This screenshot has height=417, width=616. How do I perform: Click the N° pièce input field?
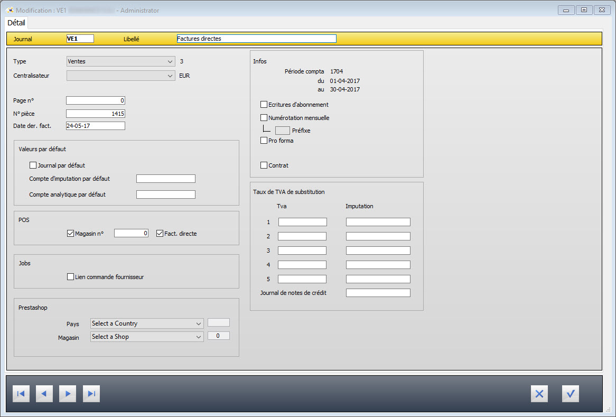pyautogui.click(x=96, y=114)
